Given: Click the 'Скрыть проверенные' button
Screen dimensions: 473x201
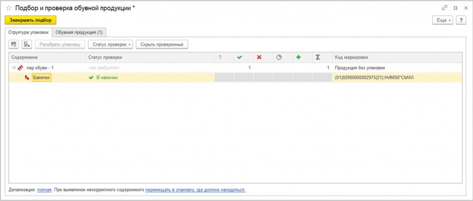Looking at the screenshot, I should (162, 44).
